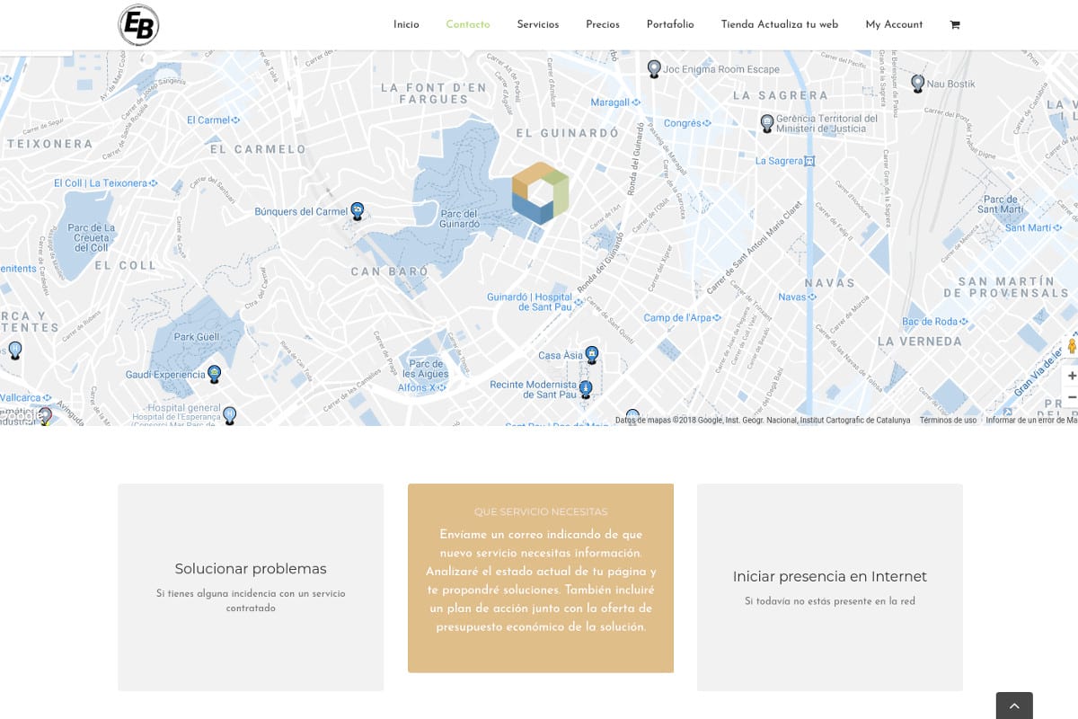Click the scroll-to-top arrow button
The height and width of the screenshot is (719, 1078).
pyautogui.click(x=1014, y=706)
